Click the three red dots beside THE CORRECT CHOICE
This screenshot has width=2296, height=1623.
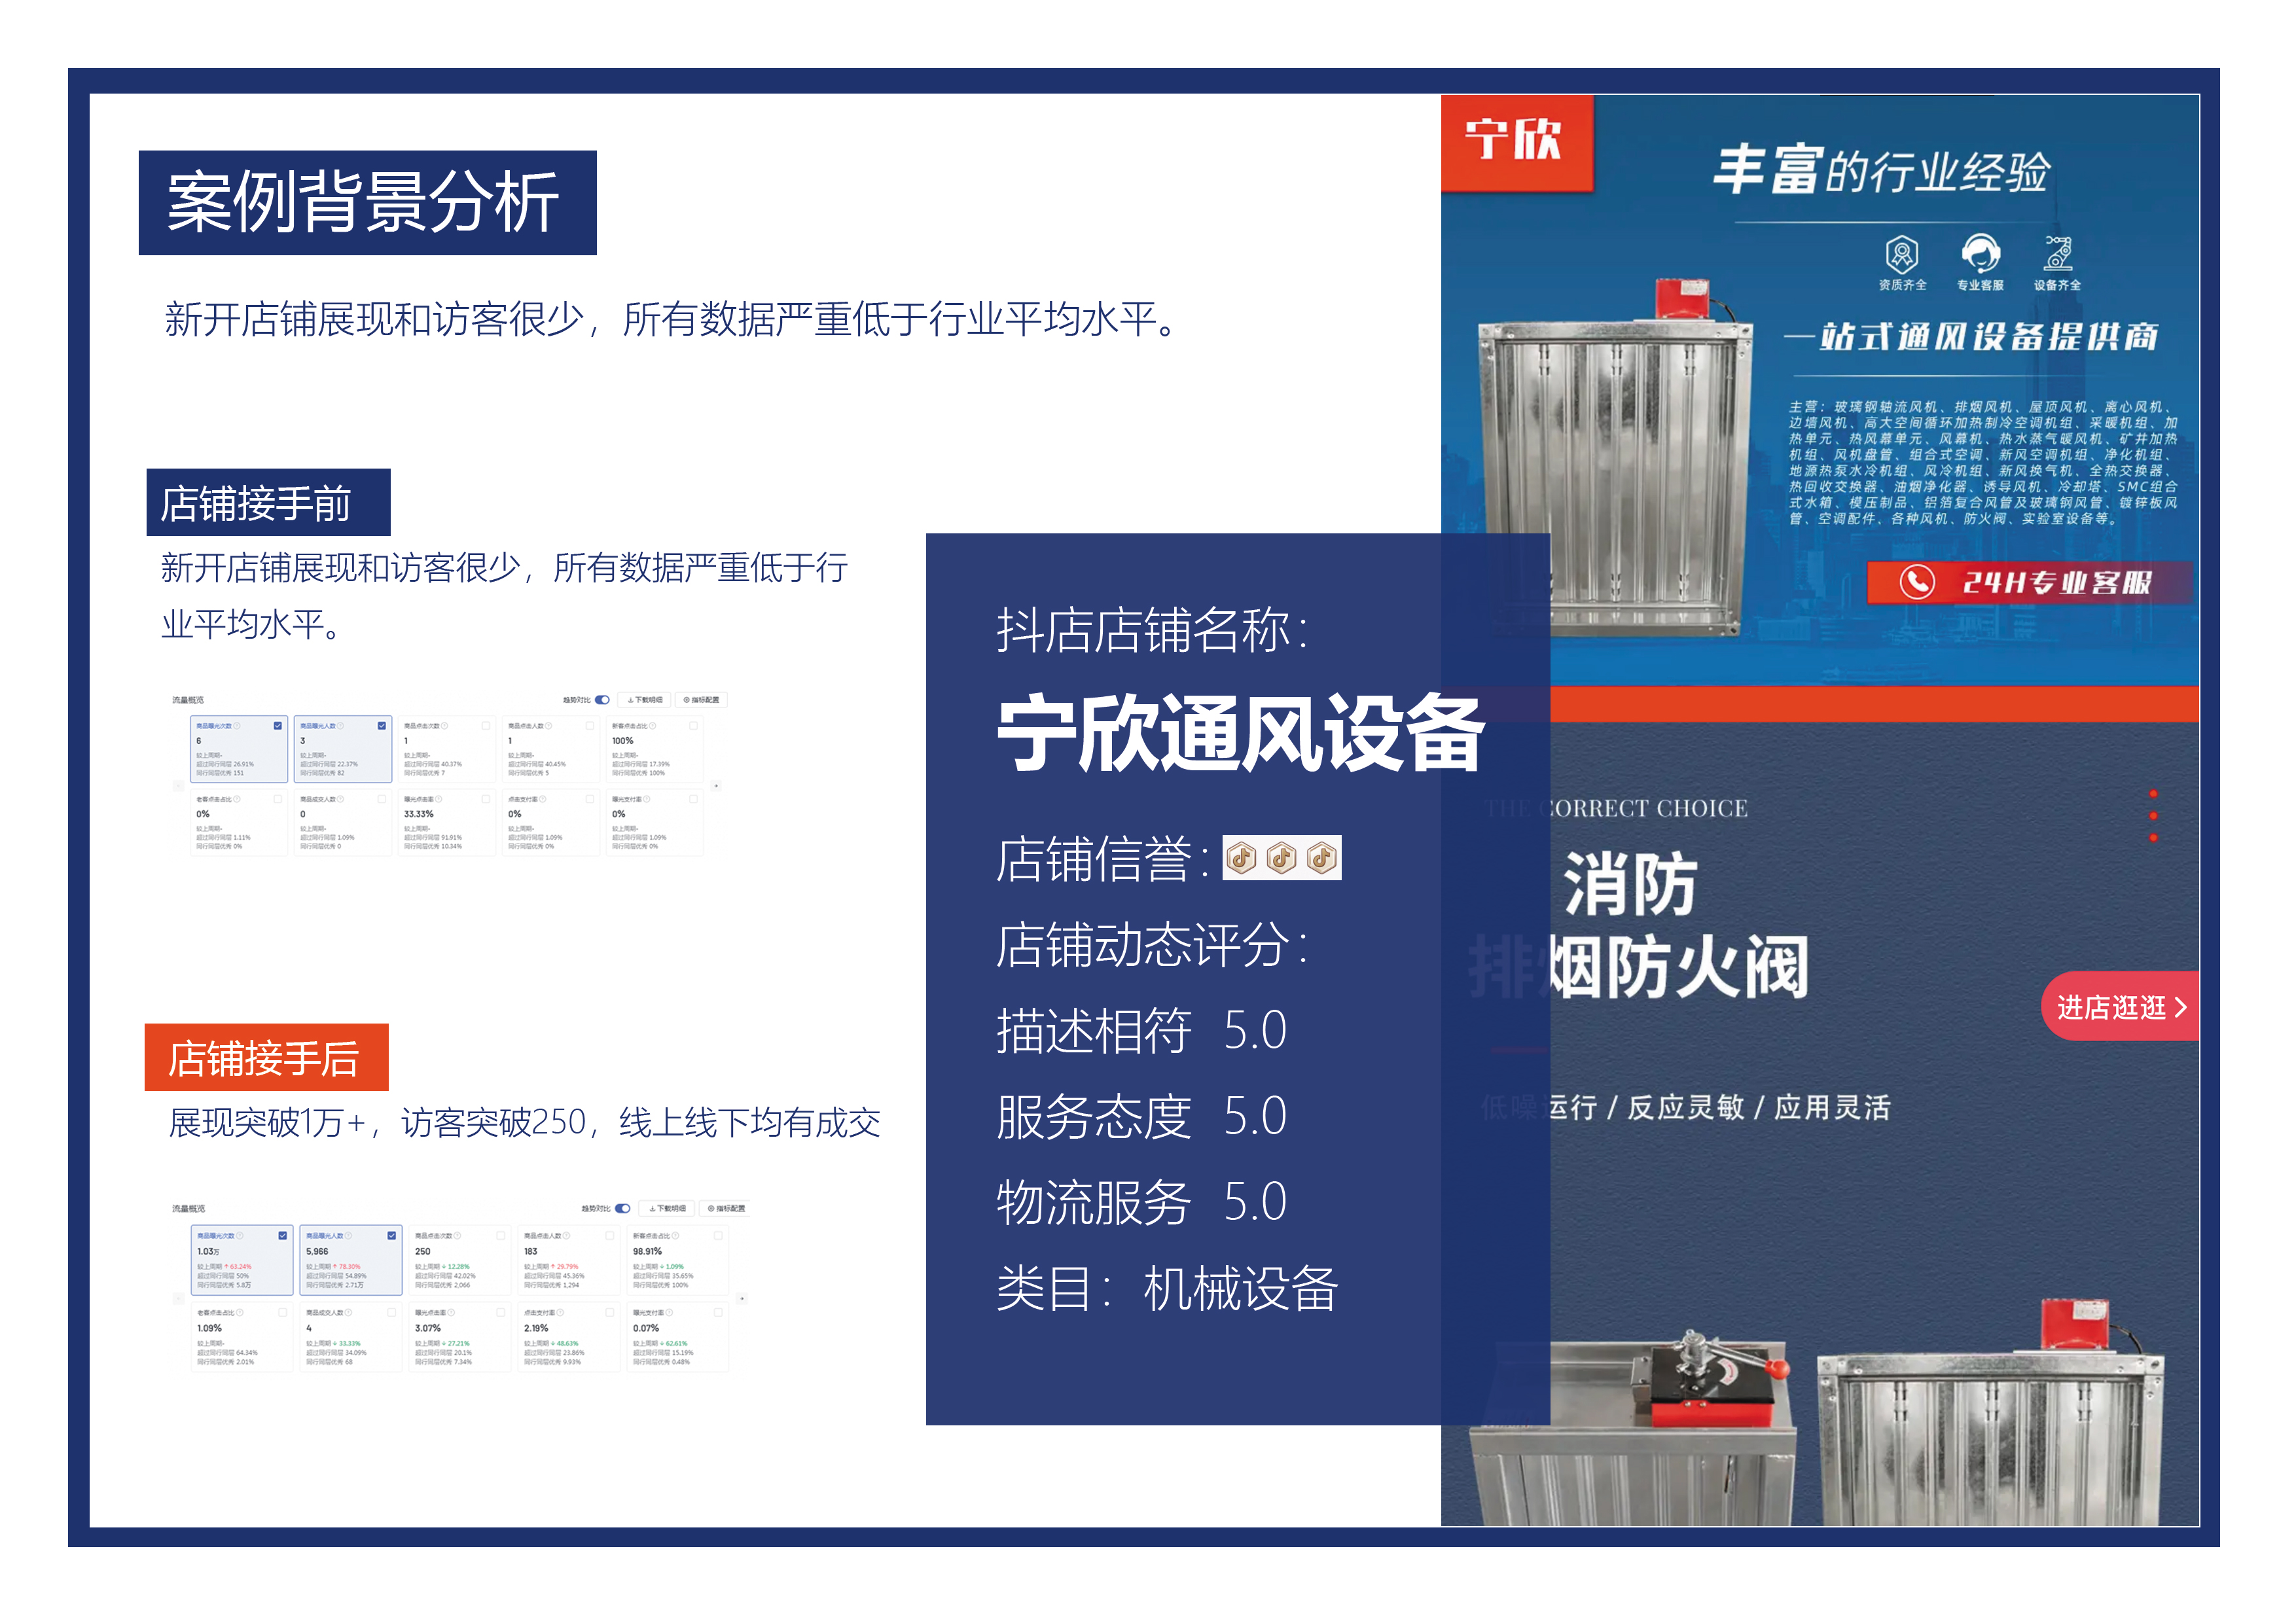2153,815
